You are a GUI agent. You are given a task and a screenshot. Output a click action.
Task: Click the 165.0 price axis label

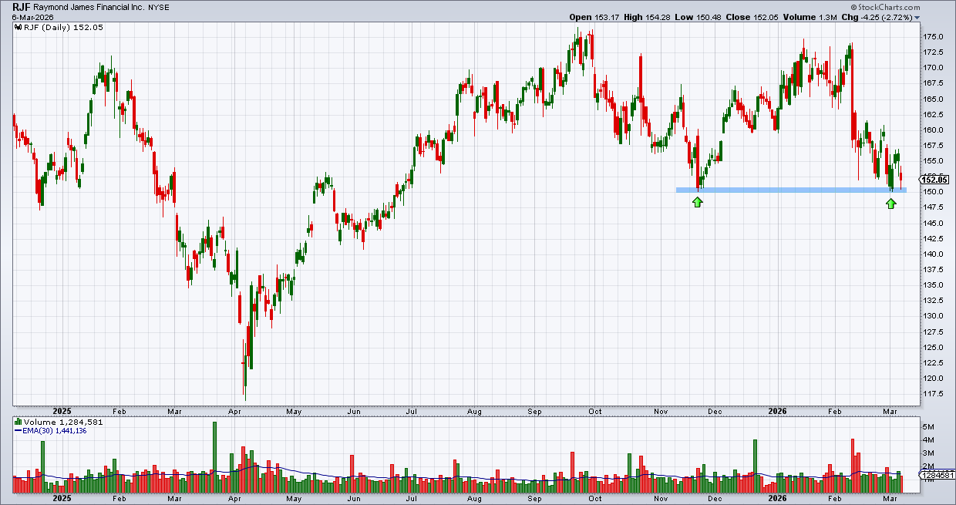(934, 99)
